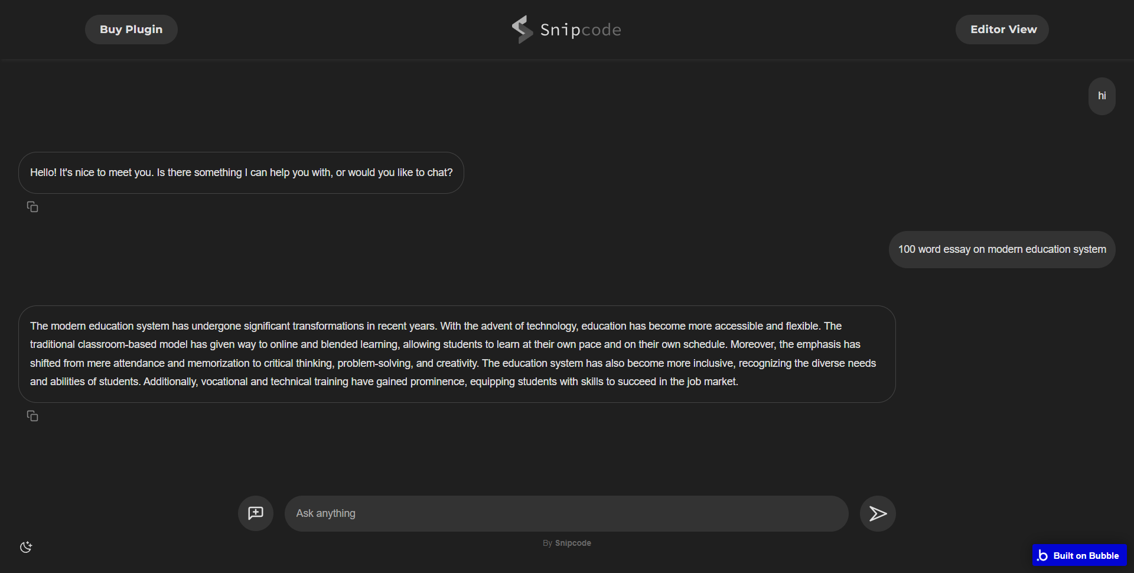Select the "hi" user message bubble

coord(1102,96)
